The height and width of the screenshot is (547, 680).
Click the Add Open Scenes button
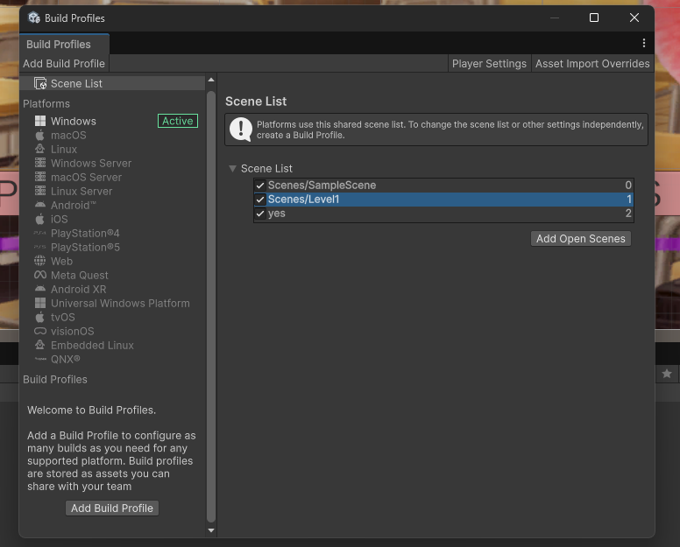[580, 239]
